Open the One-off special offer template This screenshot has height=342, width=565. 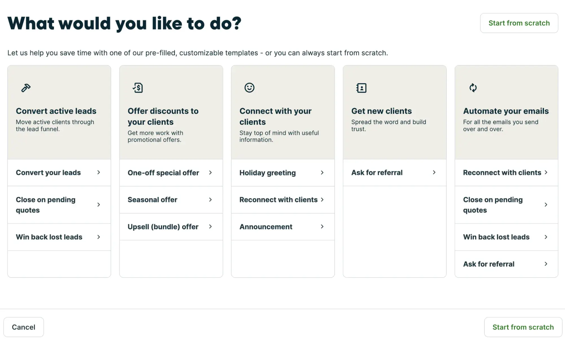[163, 173]
